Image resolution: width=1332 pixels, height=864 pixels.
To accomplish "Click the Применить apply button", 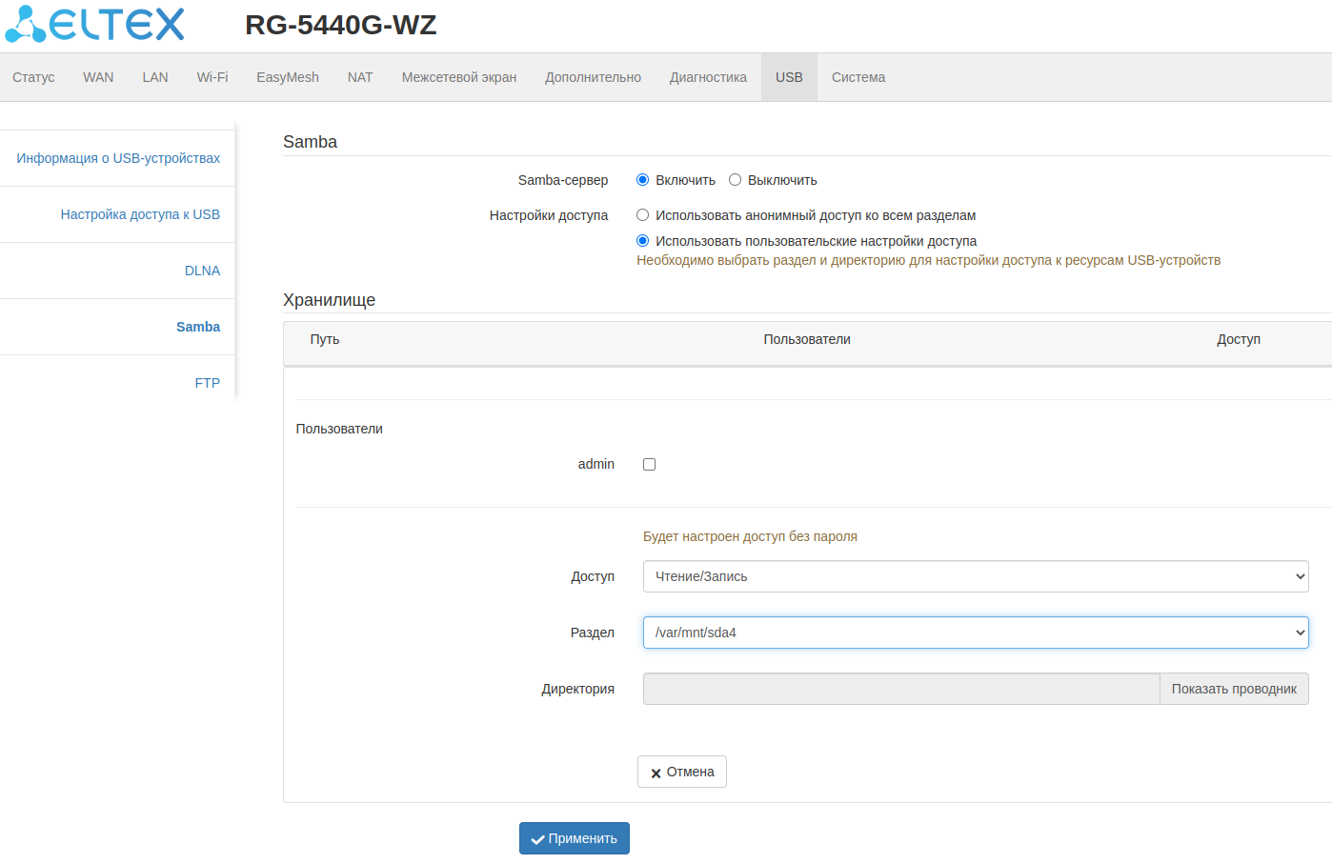I will point(575,838).
